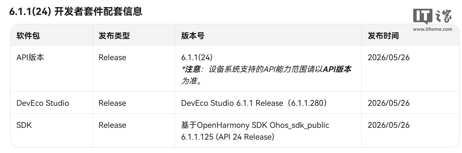Click the 开发者套件配套信息 heading

(x=98, y=11)
